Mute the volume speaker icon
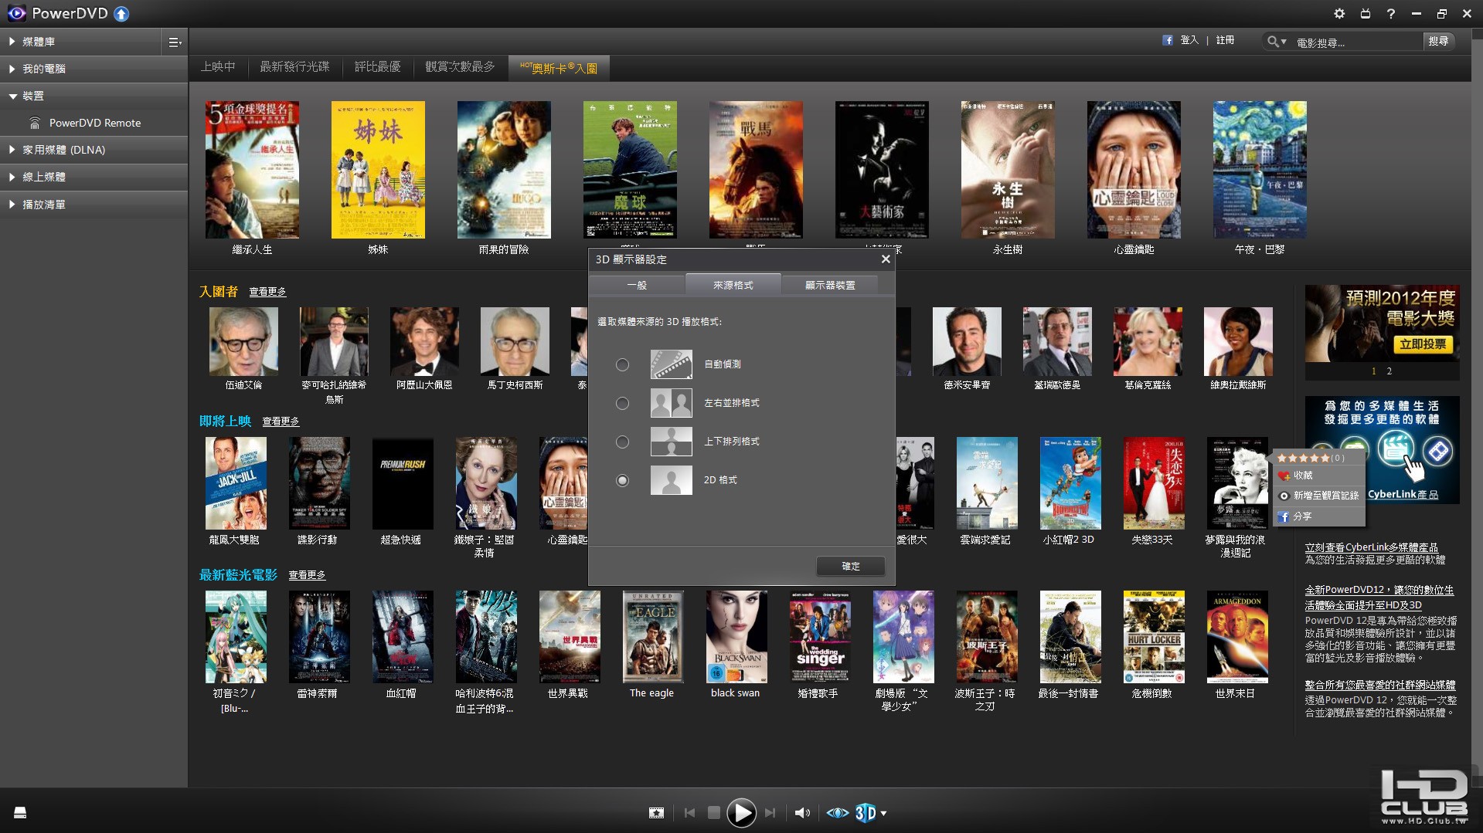 pos(803,812)
